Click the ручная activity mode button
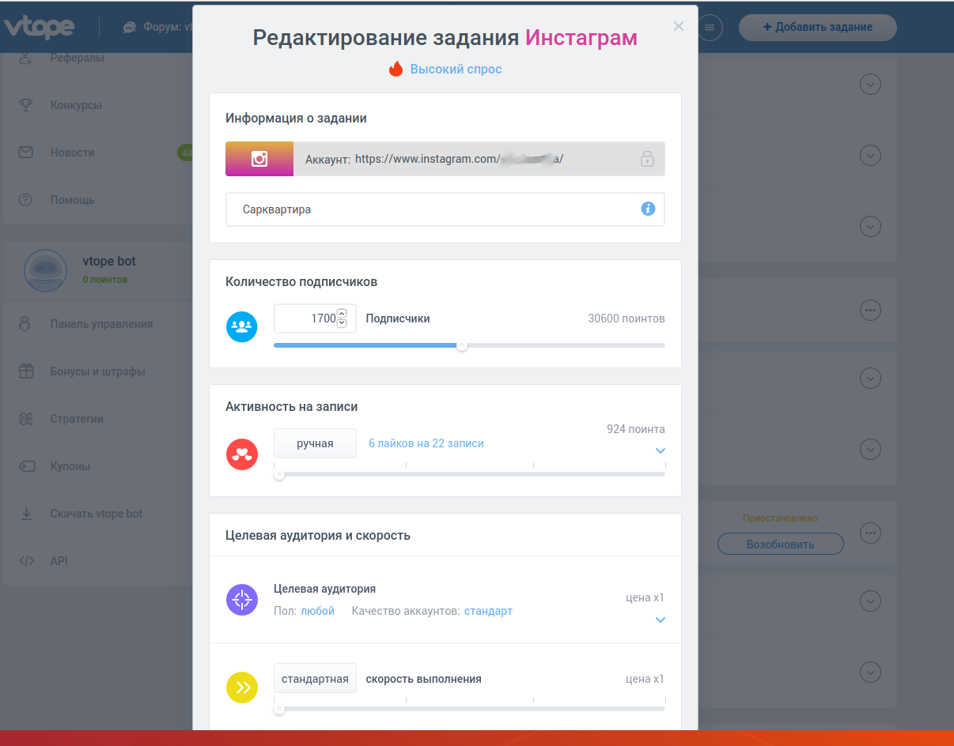Image resolution: width=954 pixels, height=746 pixels. coord(315,443)
